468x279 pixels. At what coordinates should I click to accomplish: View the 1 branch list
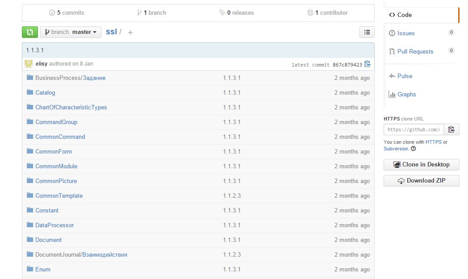pos(152,13)
